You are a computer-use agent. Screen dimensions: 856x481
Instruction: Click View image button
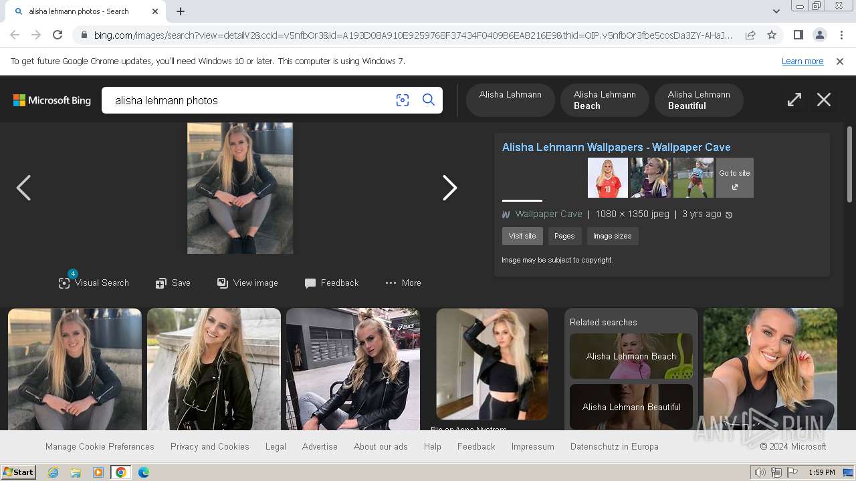(x=247, y=283)
